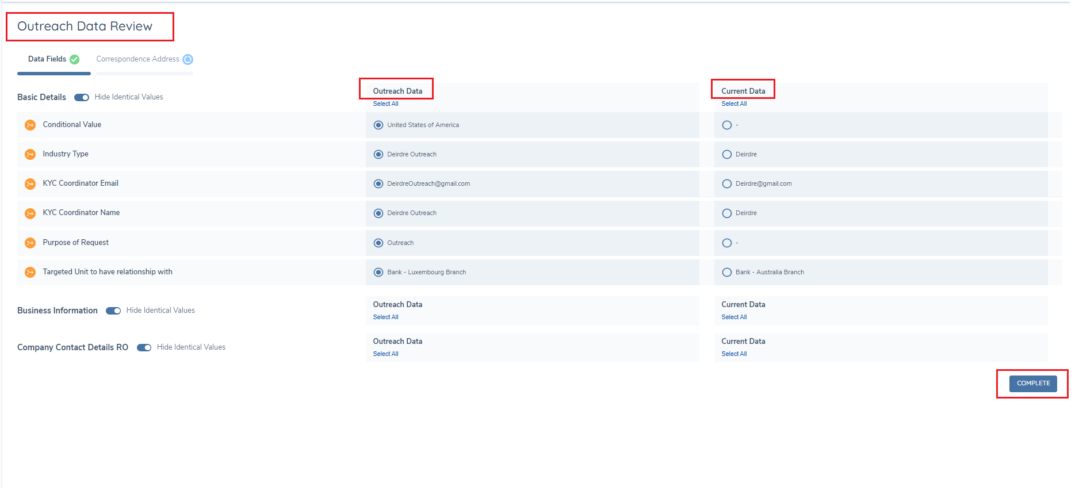The image size is (1079, 498).
Task: Click Select All under Basic Details Outreach Data
Action: click(385, 104)
